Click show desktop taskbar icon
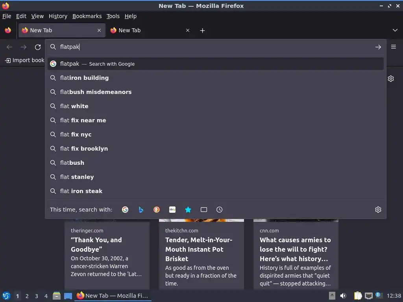The image size is (403, 302). pos(68,296)
